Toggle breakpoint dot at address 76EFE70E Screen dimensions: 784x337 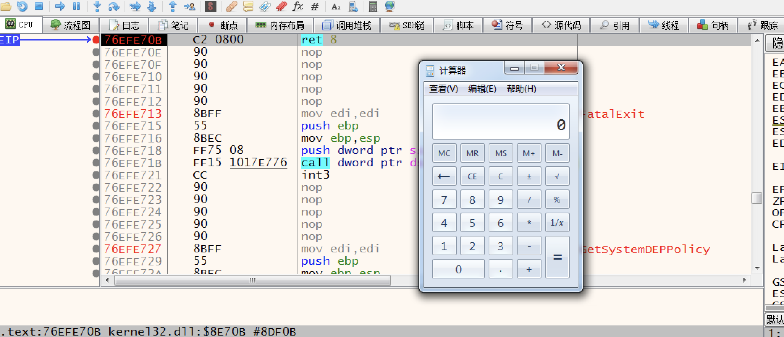point(96,52)
